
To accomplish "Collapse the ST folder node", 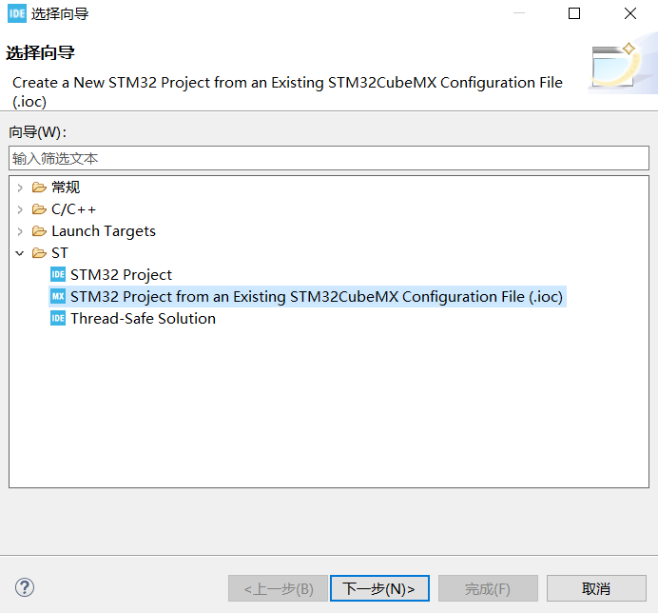I will (19, 253).
